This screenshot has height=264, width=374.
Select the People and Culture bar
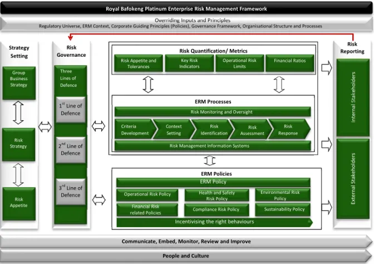coord(186,256)
